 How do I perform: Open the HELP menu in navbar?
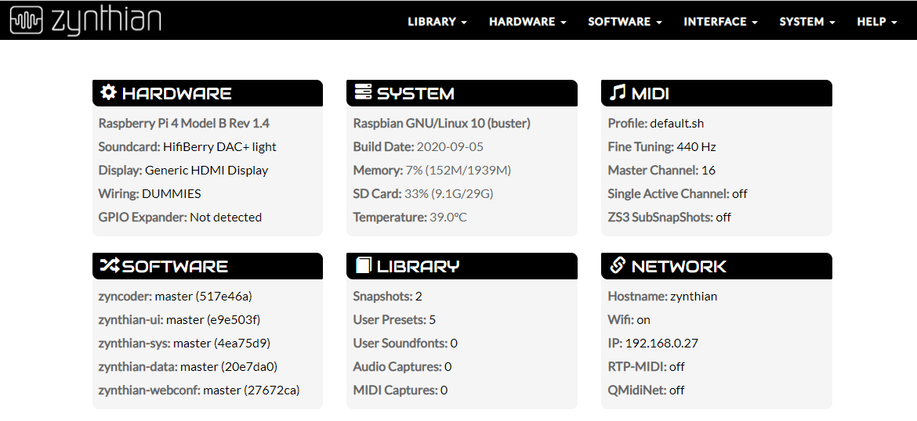tap(876, 22)
